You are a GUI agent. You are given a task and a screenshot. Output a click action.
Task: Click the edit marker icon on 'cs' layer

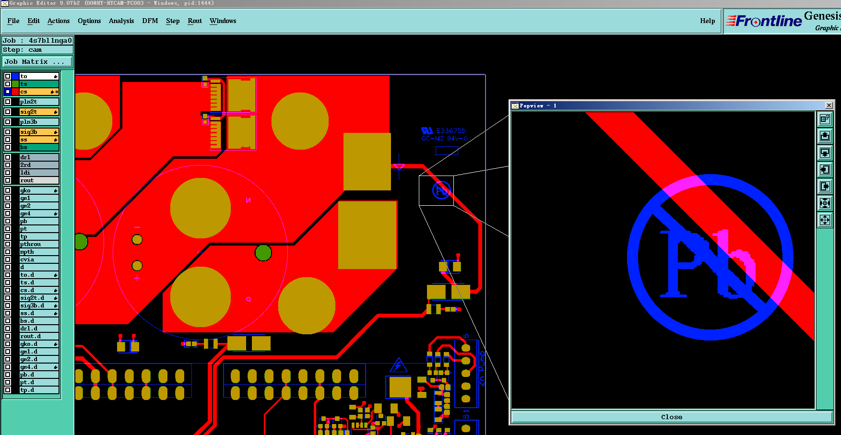point(52,92)
